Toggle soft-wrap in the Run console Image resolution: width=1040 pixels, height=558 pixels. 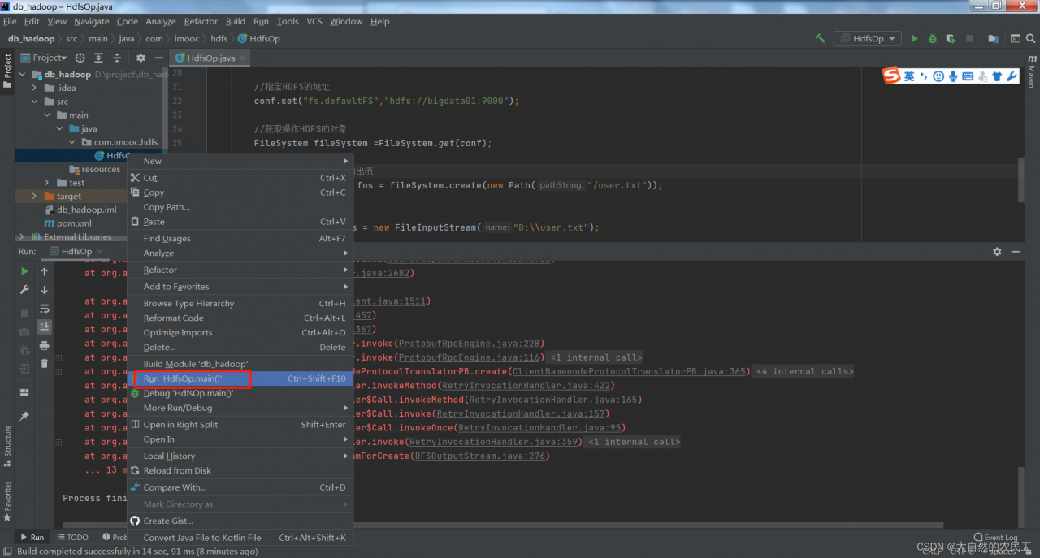(44, 309)
